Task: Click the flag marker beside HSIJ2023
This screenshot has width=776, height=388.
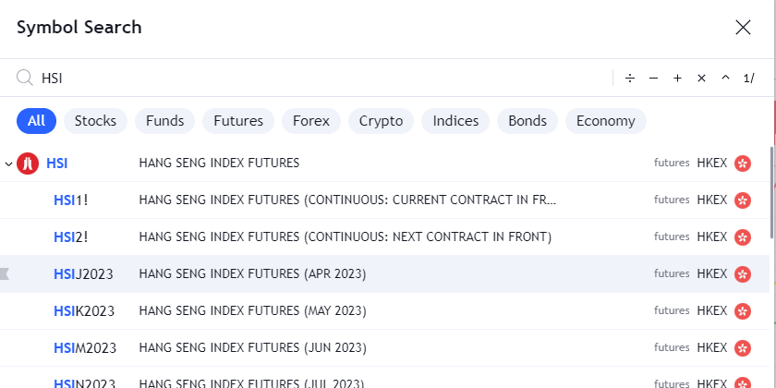Action: click(5, 273)
